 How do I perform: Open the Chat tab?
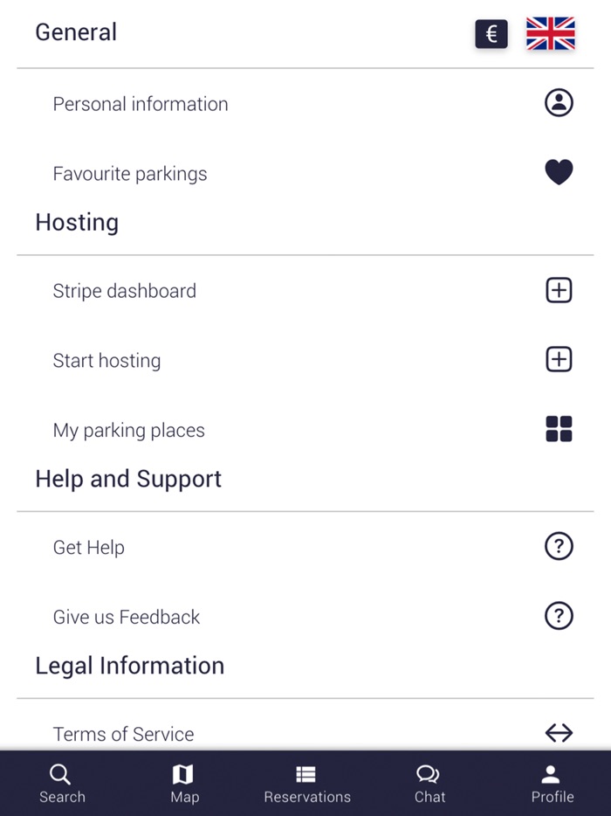[429, 784]
